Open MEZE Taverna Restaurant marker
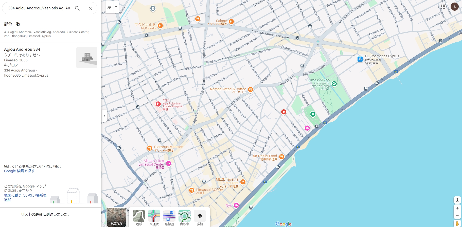The width and height of the screenshot is (462, 227). pos(243,182)
